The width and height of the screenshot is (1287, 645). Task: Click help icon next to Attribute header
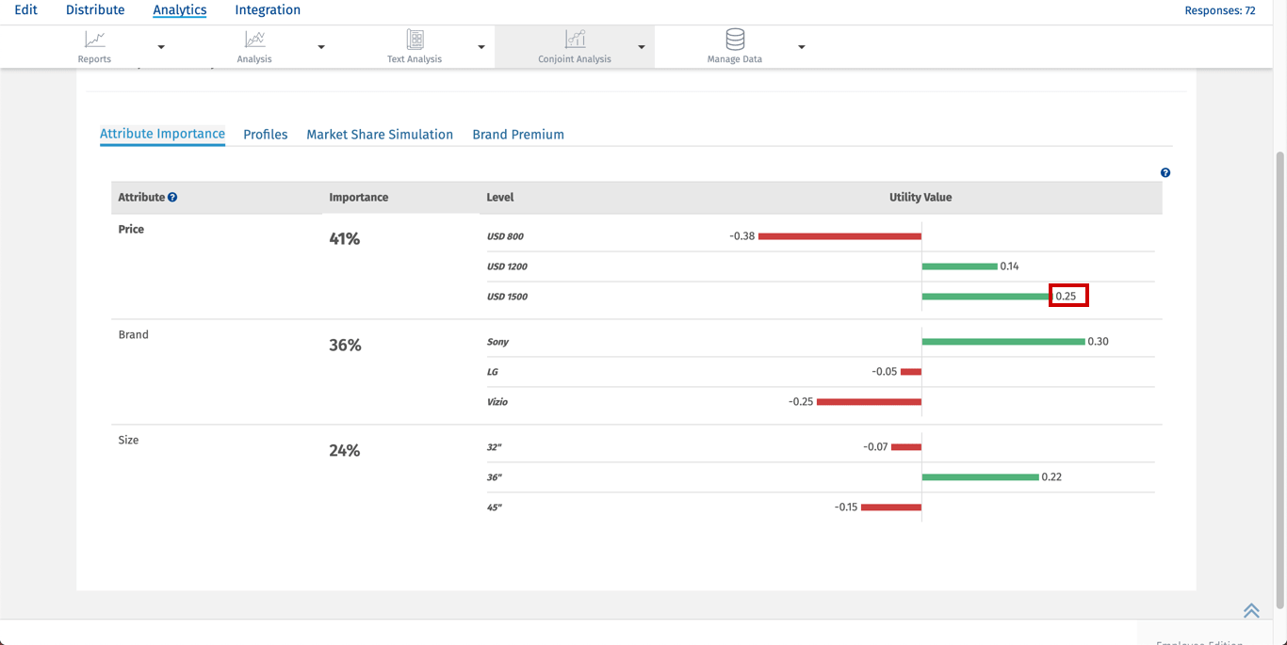172,198
